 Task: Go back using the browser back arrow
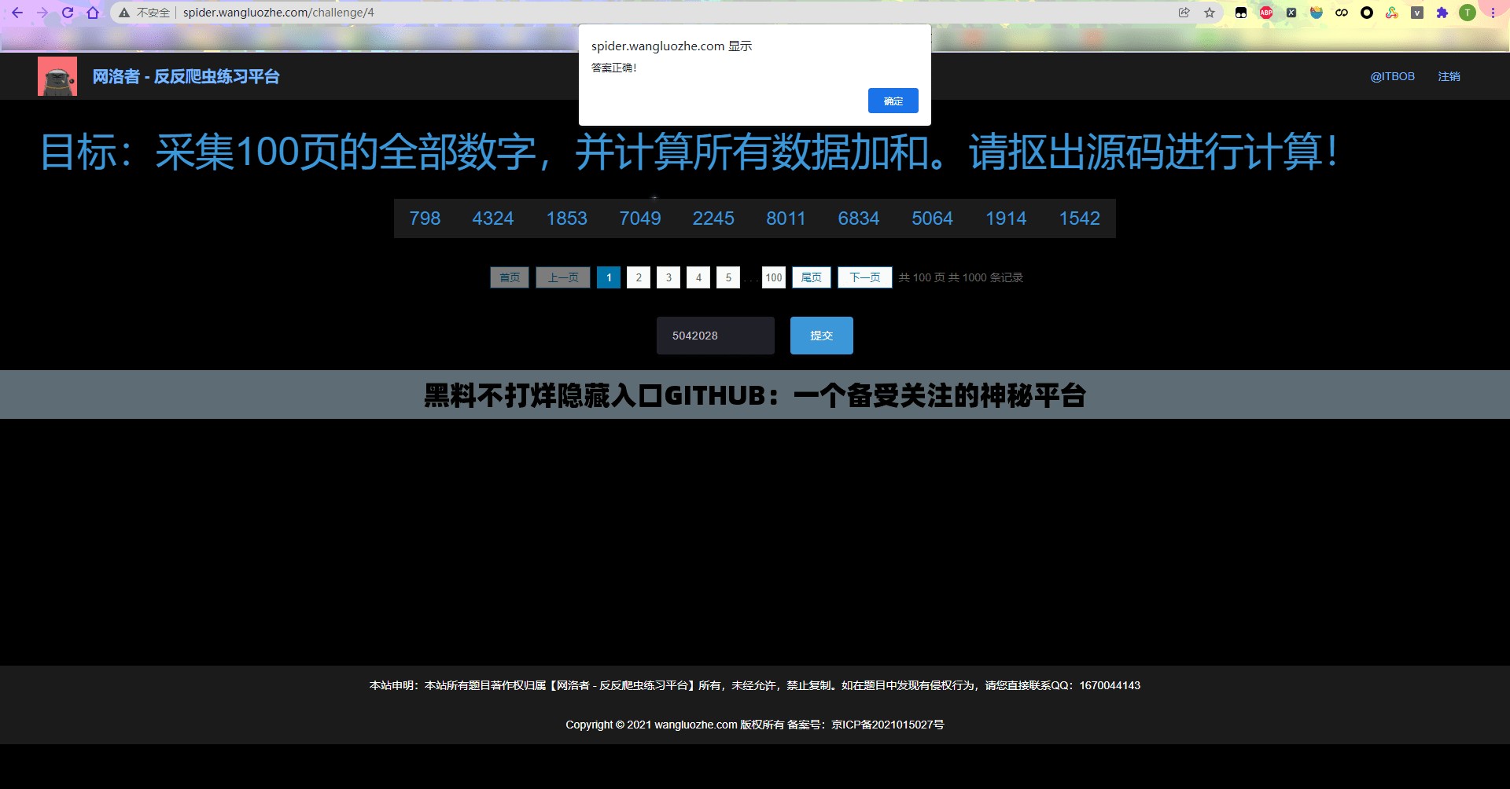pos(17,13)
